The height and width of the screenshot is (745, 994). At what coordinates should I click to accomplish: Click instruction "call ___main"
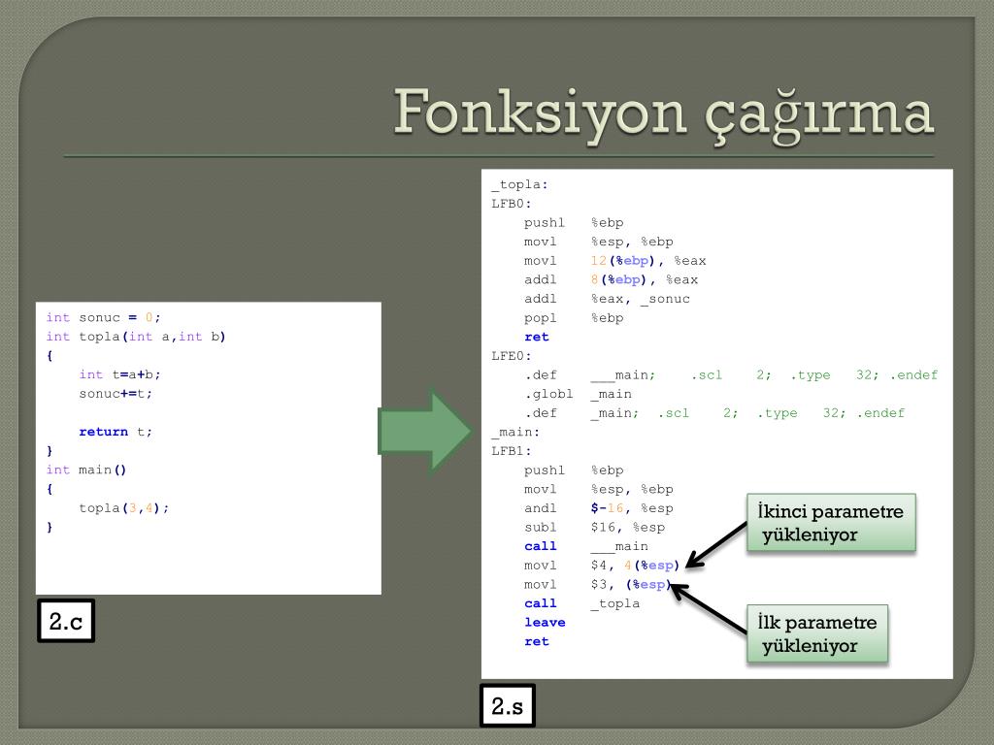(x=585, y=546)
